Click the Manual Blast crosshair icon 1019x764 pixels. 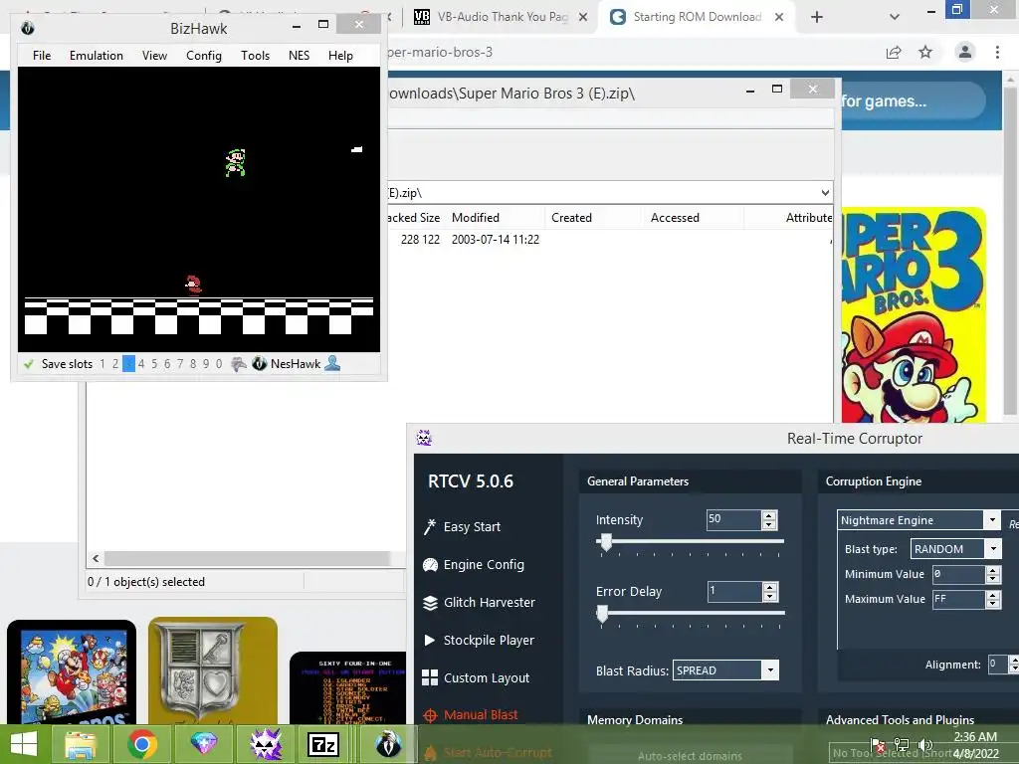coord(430,715)
